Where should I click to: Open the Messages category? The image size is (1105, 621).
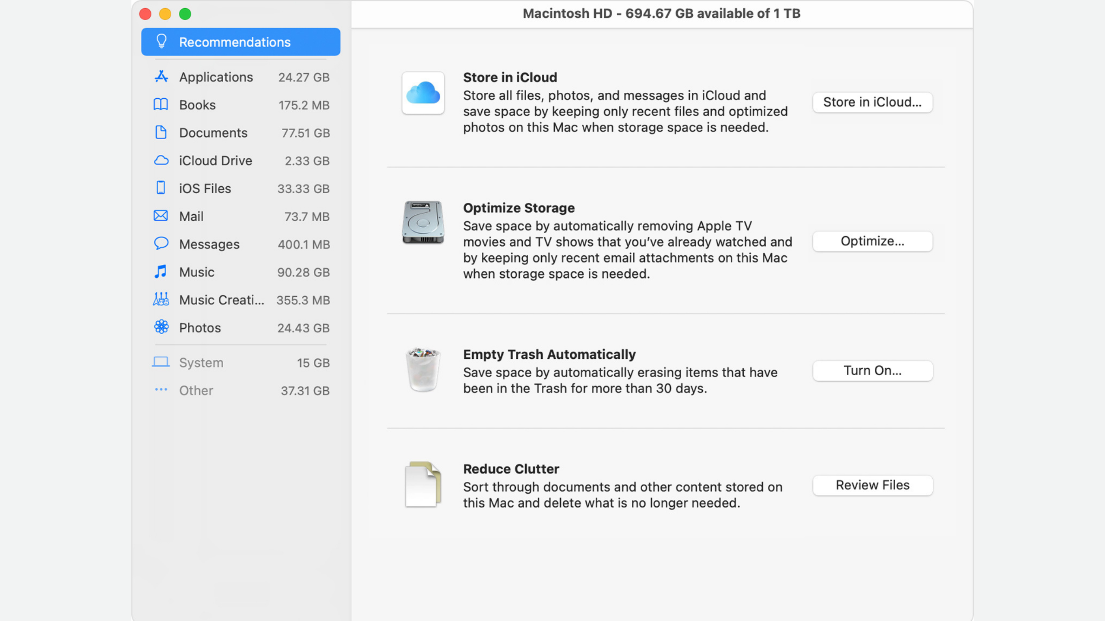[241, 244]
